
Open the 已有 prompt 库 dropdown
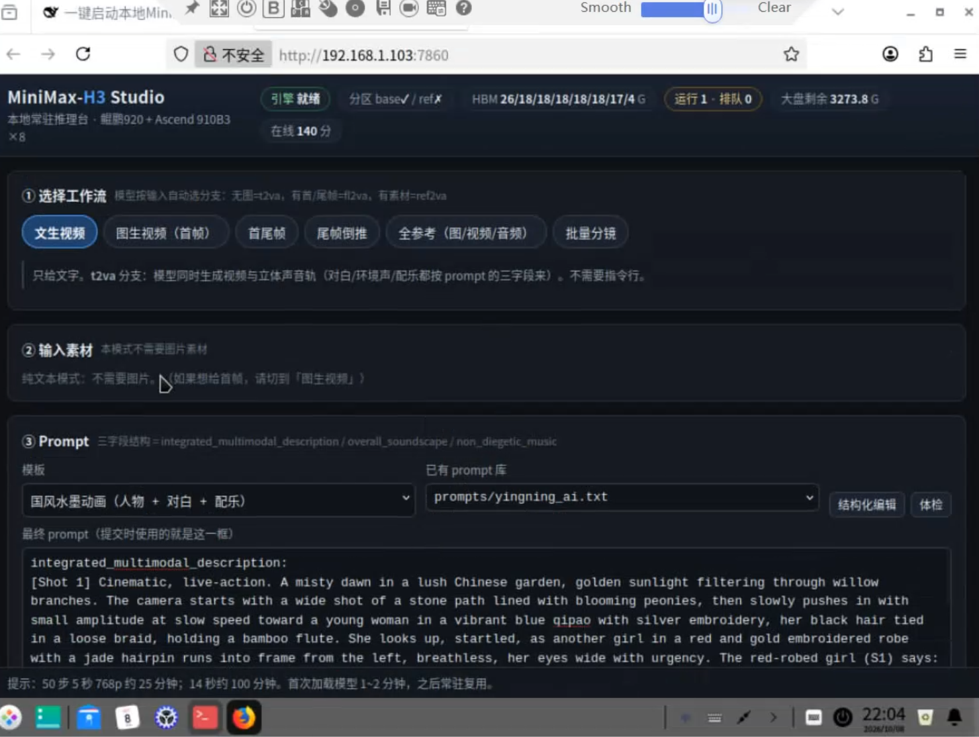(x=622, y=497)
